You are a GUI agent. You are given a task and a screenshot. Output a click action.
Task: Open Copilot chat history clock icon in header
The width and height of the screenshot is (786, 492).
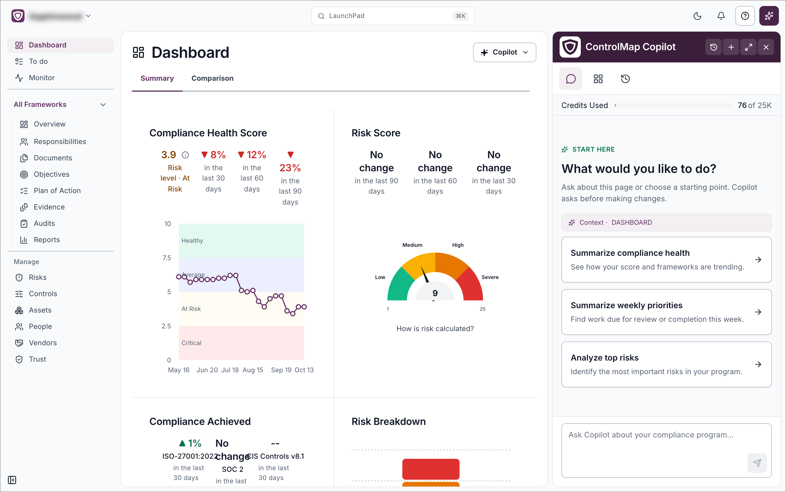[714, 47]
